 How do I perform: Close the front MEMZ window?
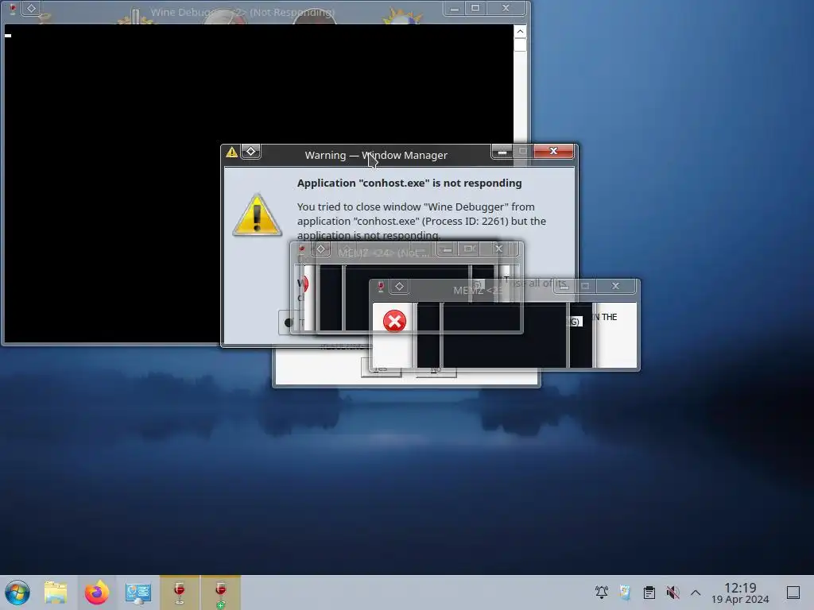[615, 286]
